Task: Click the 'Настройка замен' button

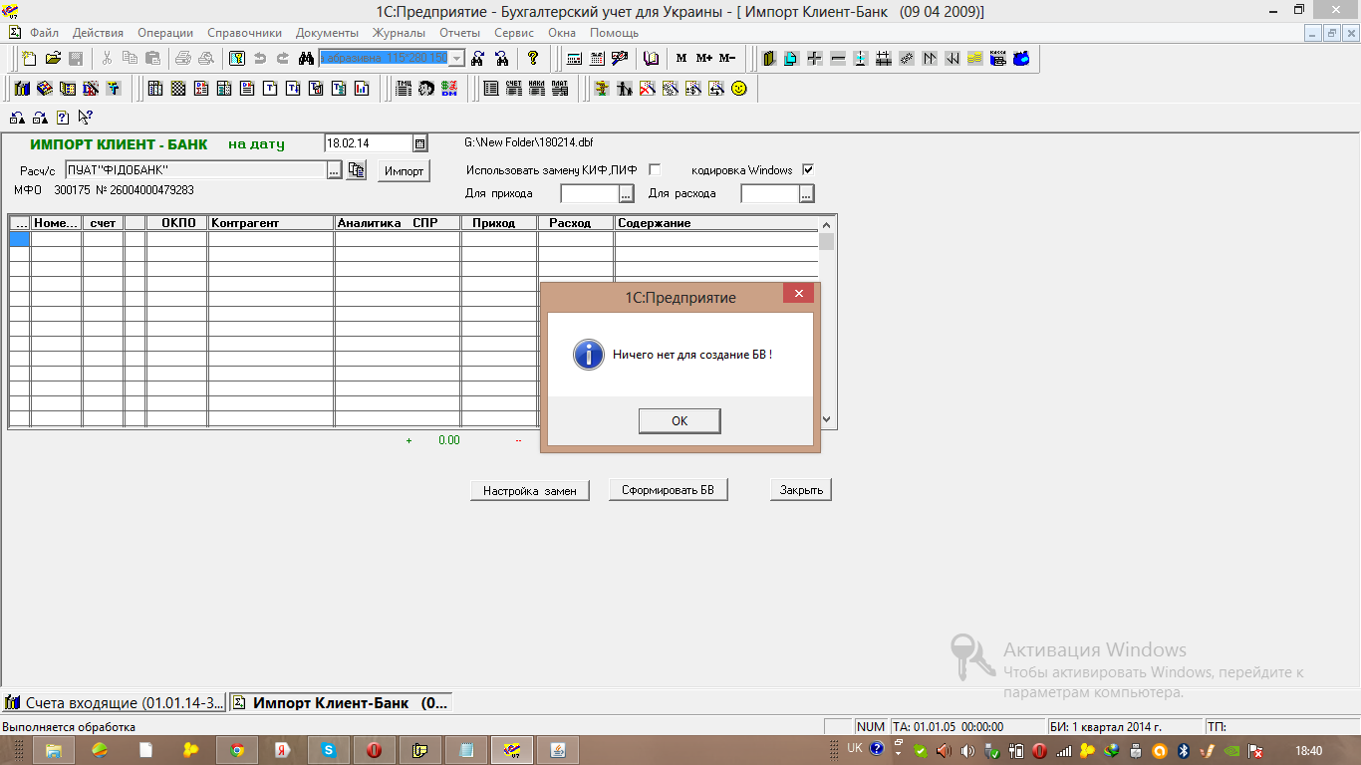Action: (530, 490)
